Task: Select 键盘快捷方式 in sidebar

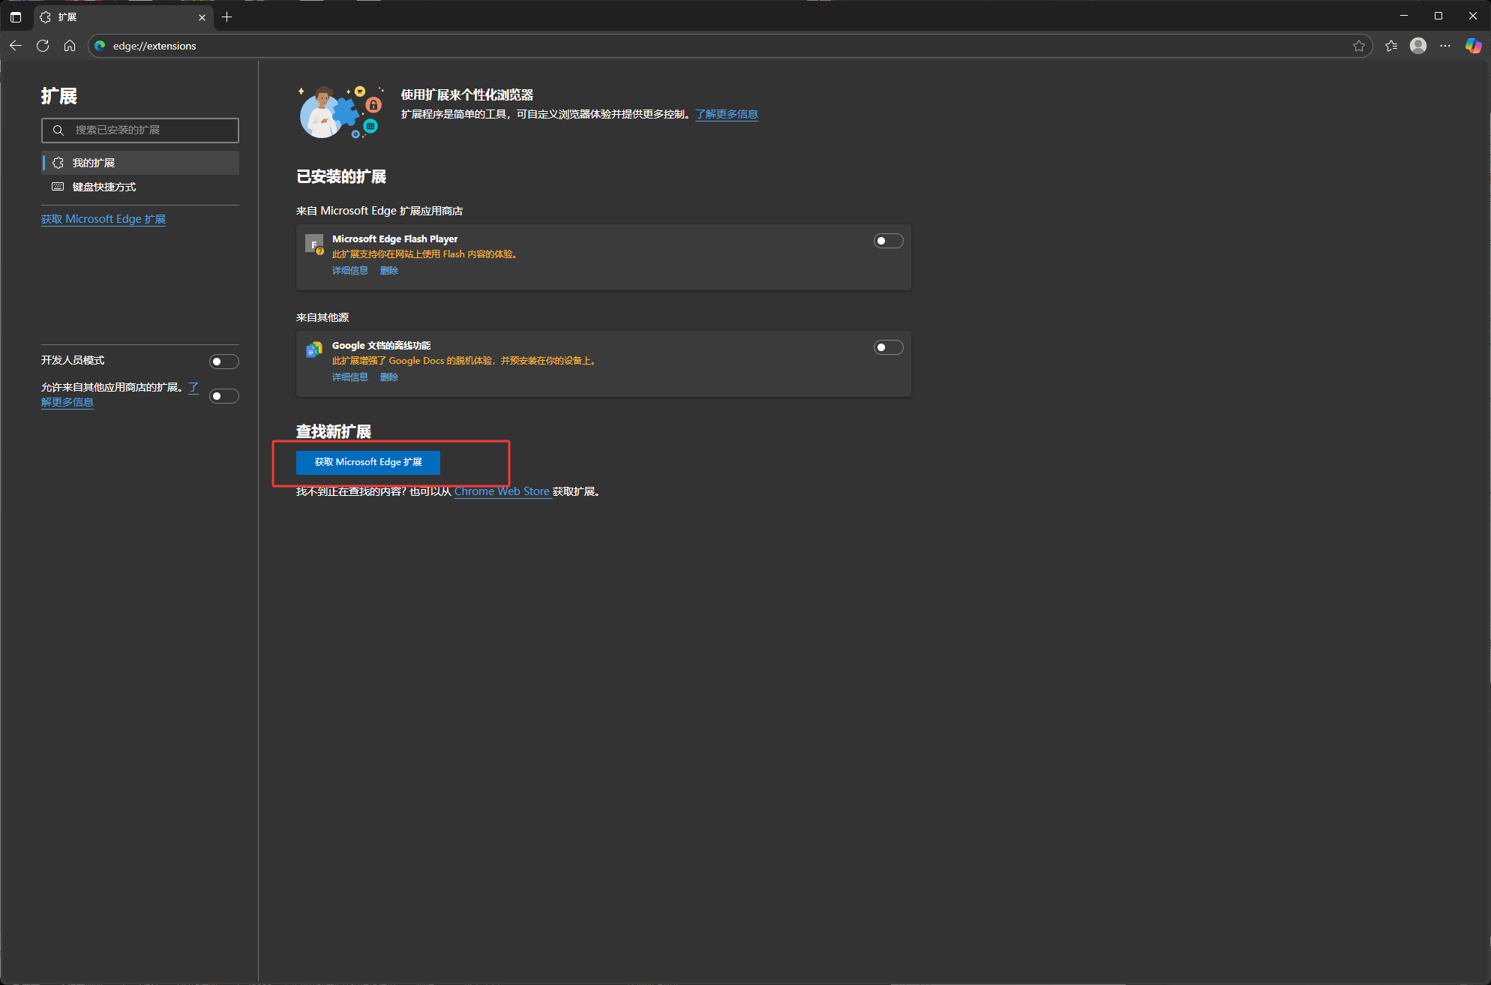Action: [104, 187]
